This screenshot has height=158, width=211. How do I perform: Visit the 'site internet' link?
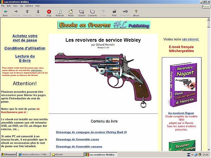(x=190, y=39)
